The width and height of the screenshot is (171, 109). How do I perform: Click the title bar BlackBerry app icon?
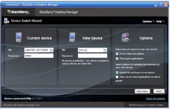coord(3,5)
